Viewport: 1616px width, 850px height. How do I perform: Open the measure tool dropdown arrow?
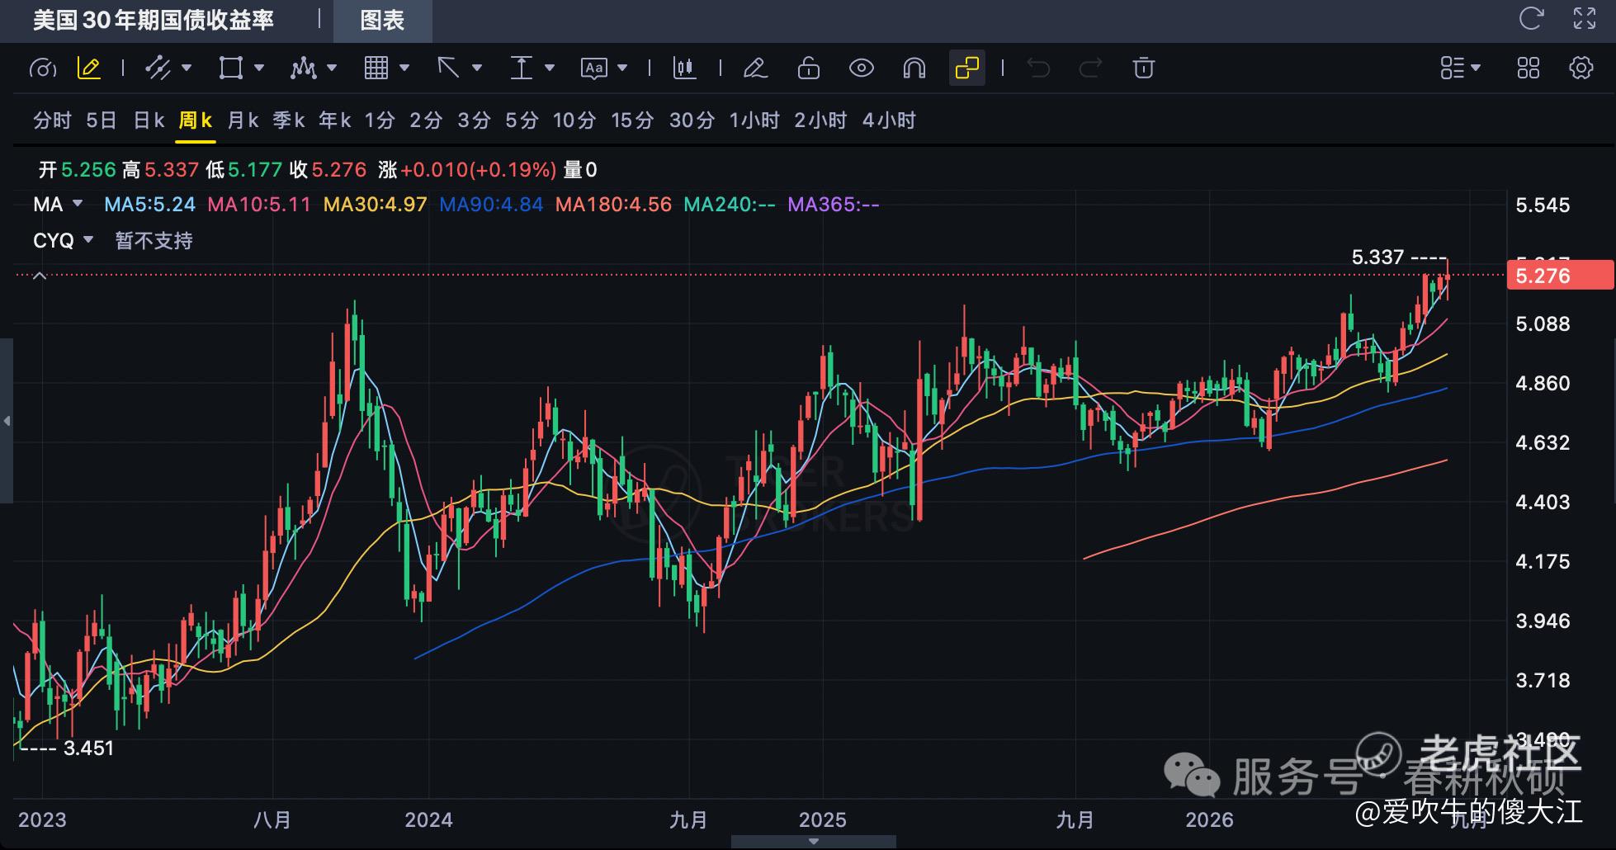tap(550, 68)
